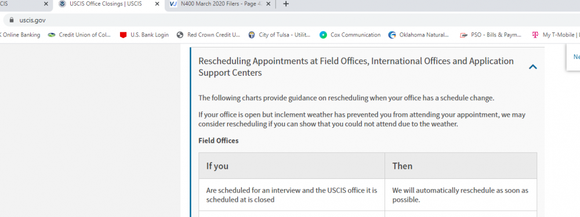The width and height of the screenshot is (580, 217).
Task: Open the My T-Mobile bookmark
Action: click(x=556, y=35)
